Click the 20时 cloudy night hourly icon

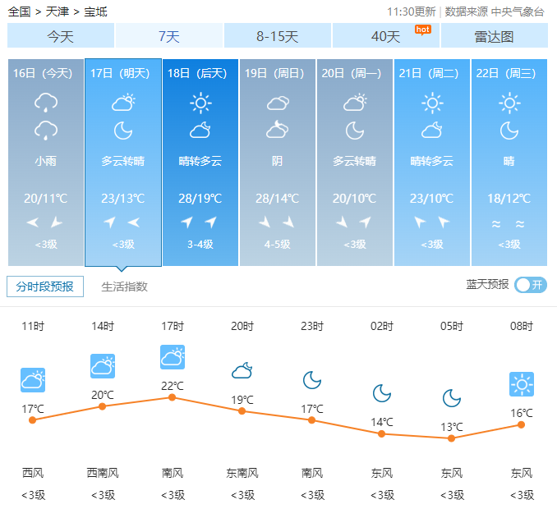pos(242,370)
